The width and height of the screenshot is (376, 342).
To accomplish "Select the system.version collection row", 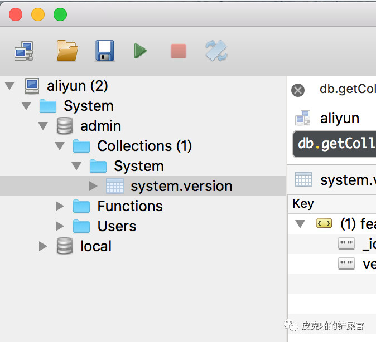I will [x=143, y=186].
